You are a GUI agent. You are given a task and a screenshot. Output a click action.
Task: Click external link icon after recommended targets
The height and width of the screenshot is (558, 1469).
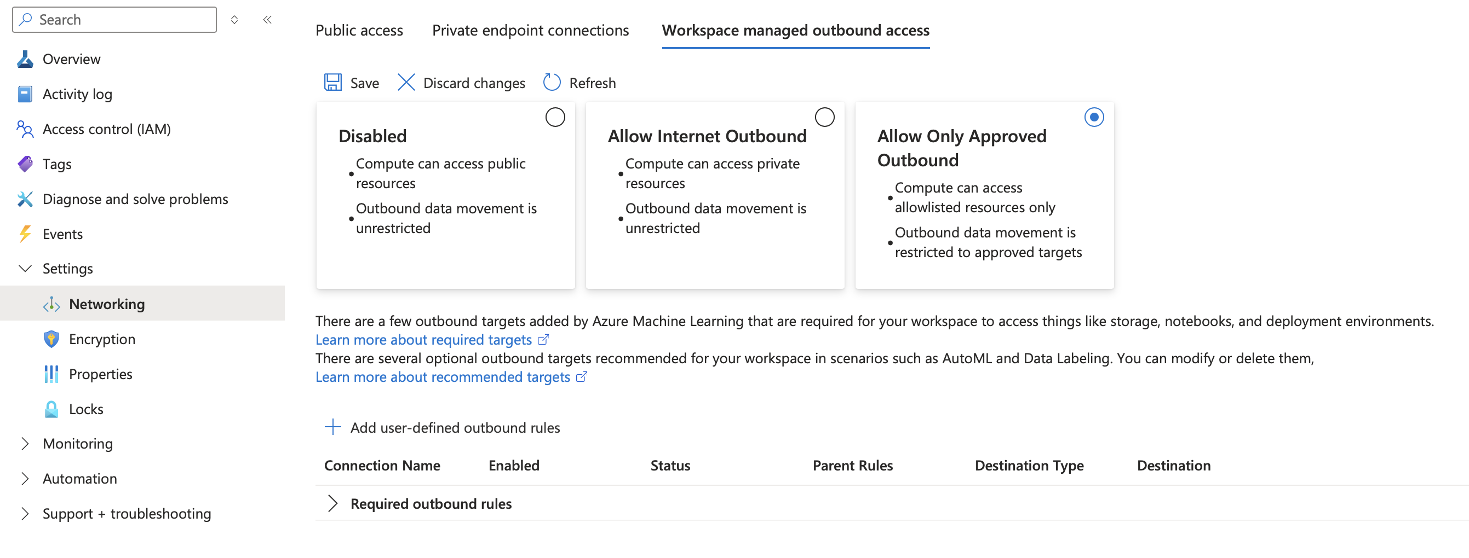[582, 377]
